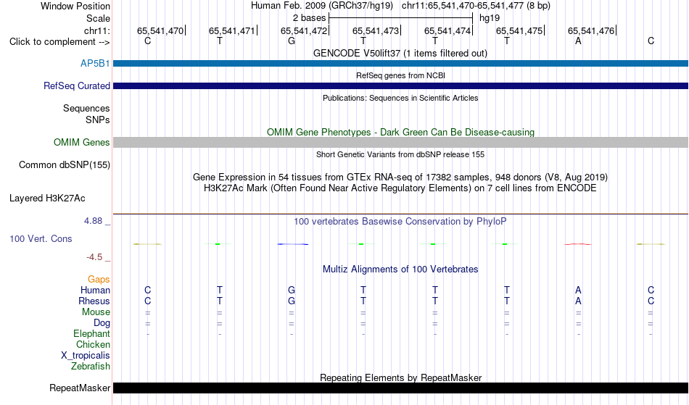Click the Window Position label
This screenshot has width=689, height=405.
(x=75, y=6)
